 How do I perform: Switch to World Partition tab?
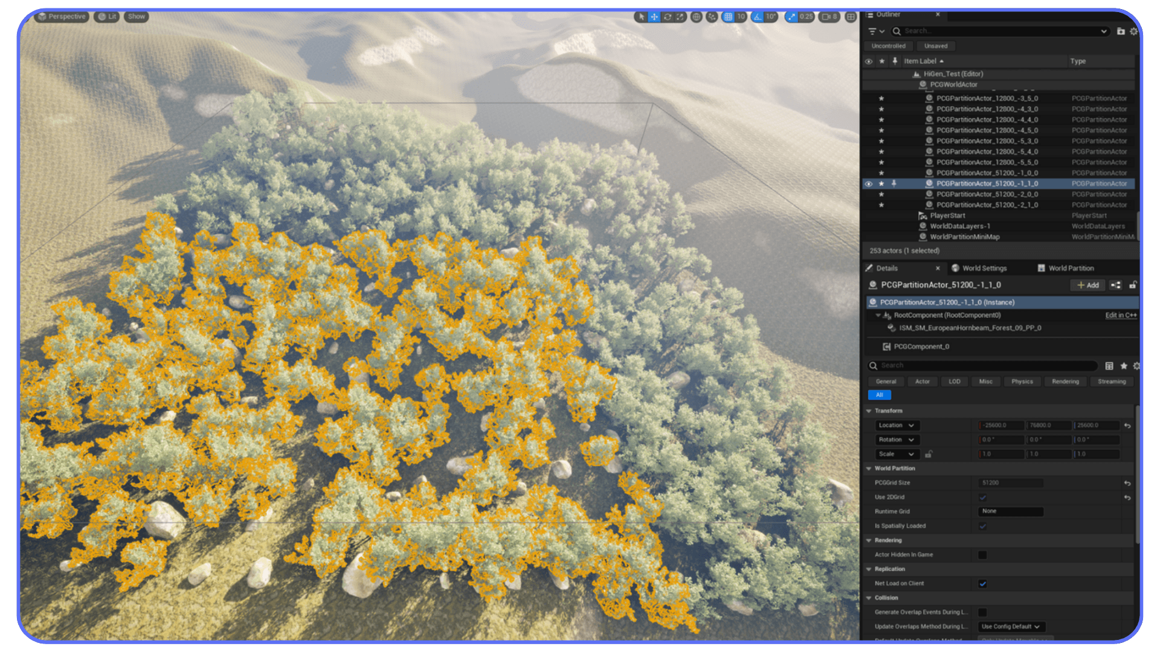(1066, 268)
